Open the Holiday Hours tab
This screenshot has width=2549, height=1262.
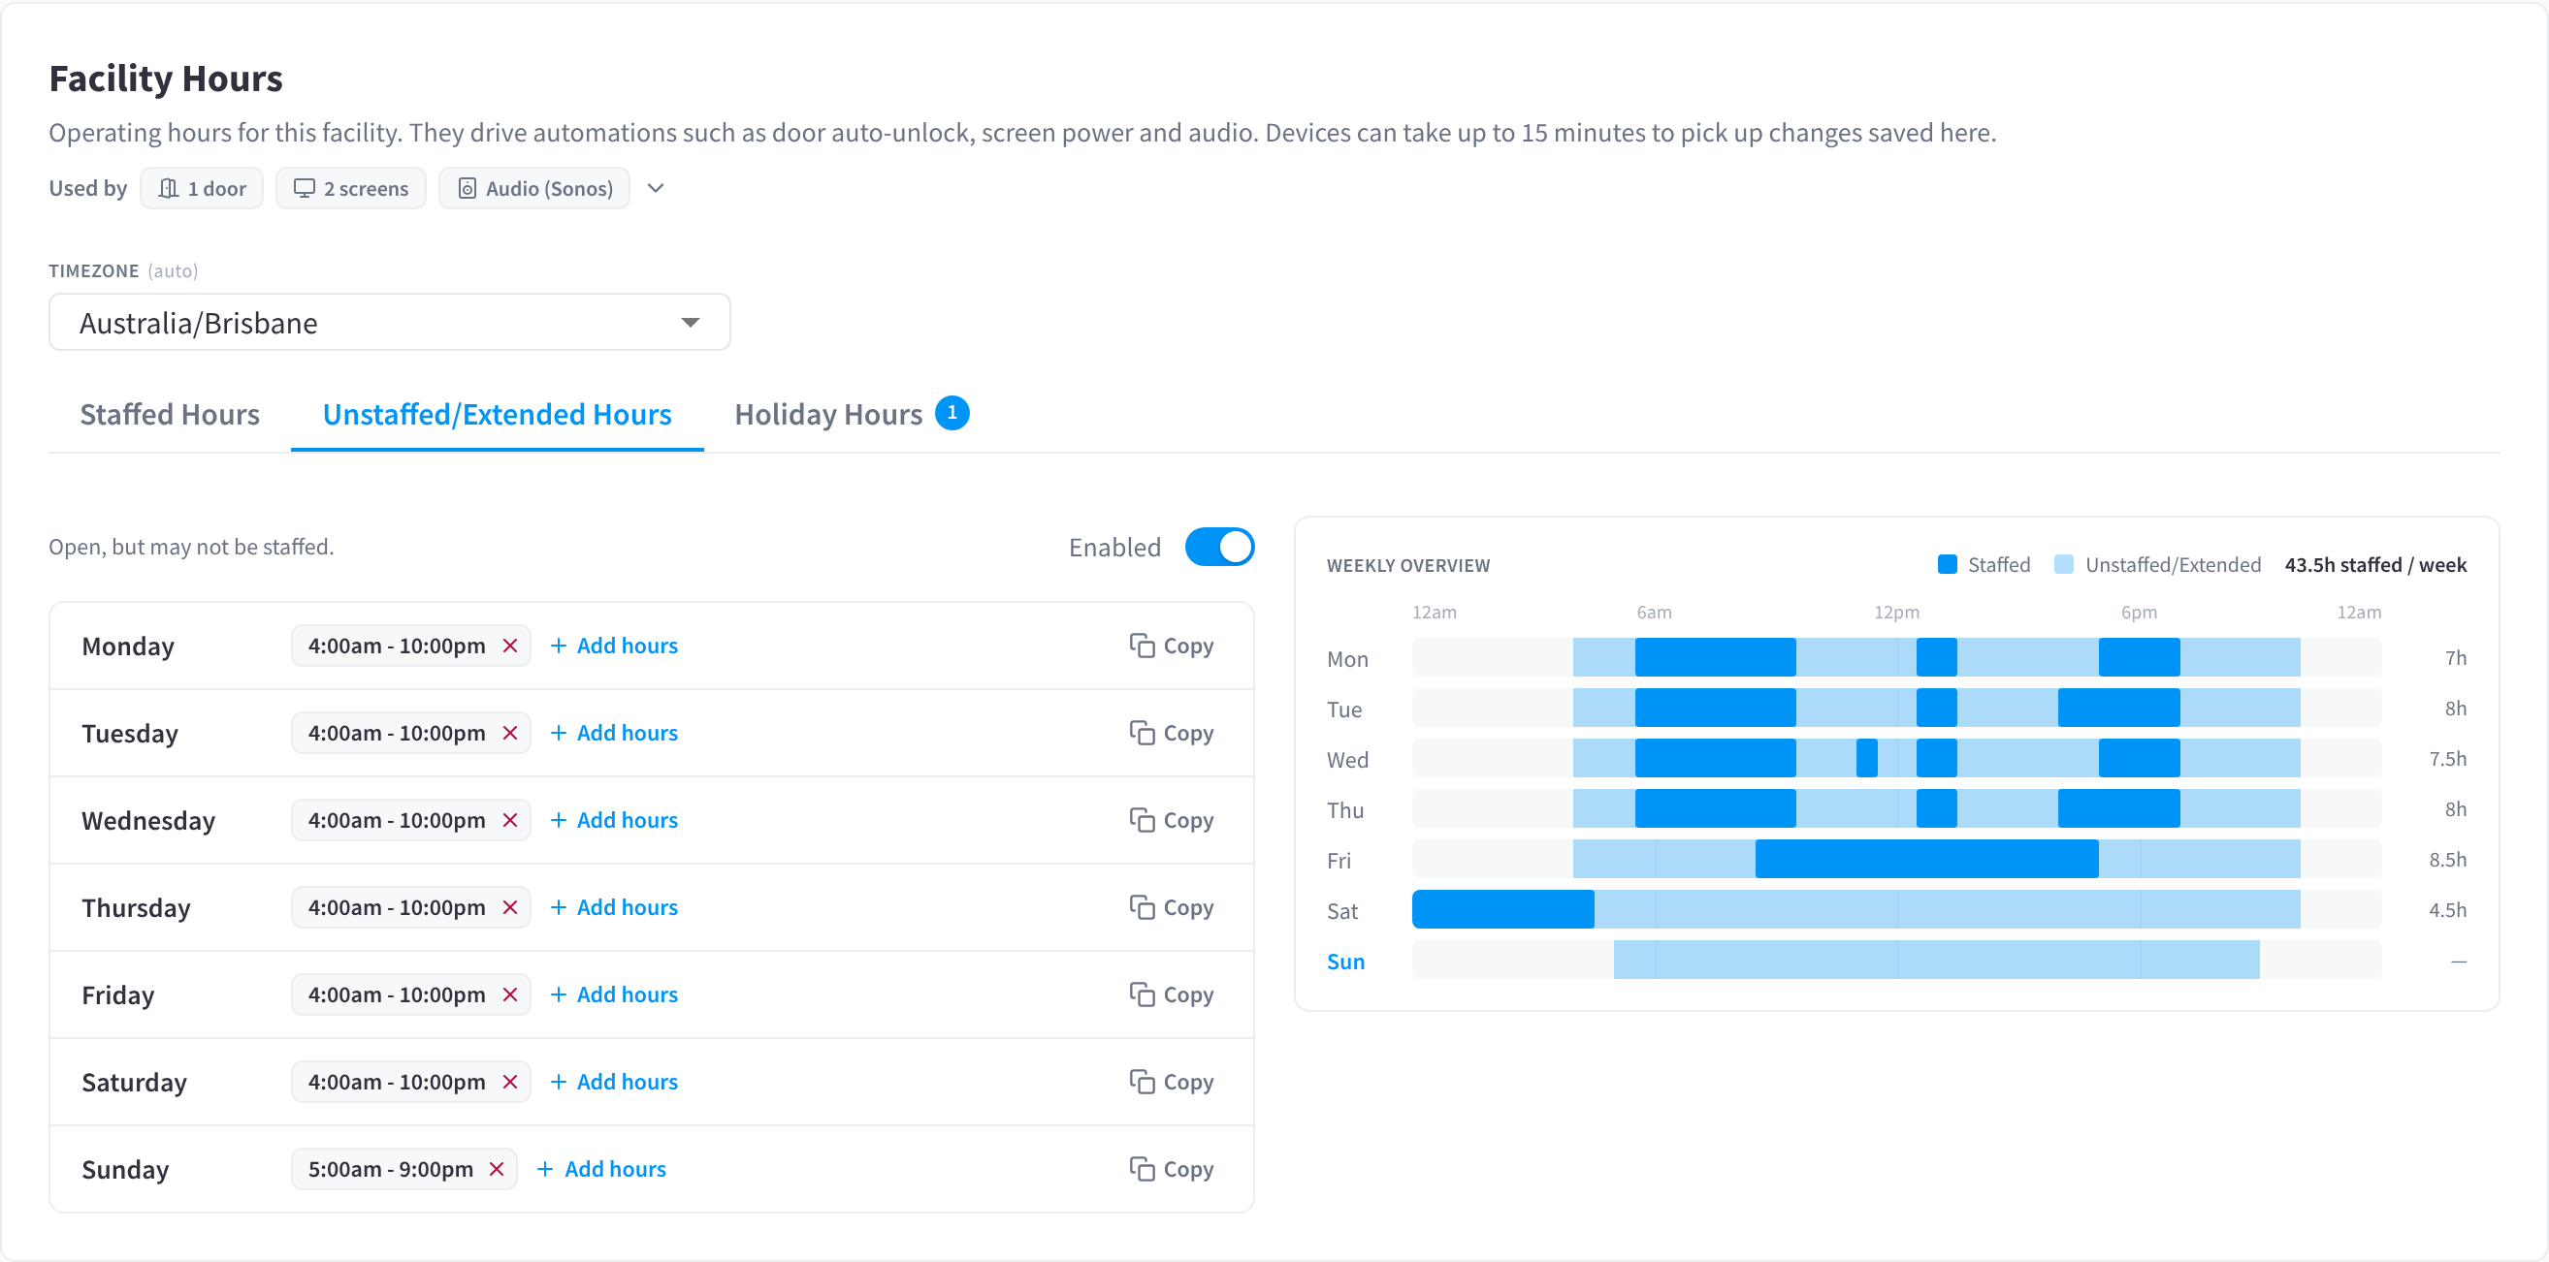(x=851, y=415)
